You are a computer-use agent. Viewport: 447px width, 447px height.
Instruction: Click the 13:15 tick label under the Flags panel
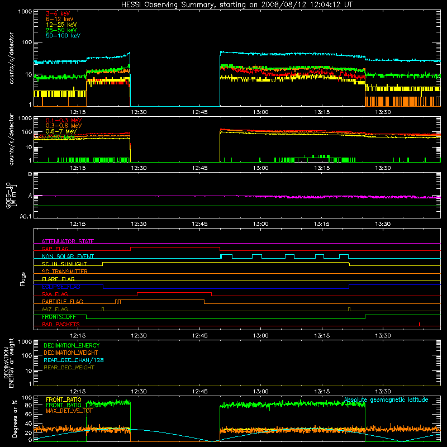[x=322, y=336]
